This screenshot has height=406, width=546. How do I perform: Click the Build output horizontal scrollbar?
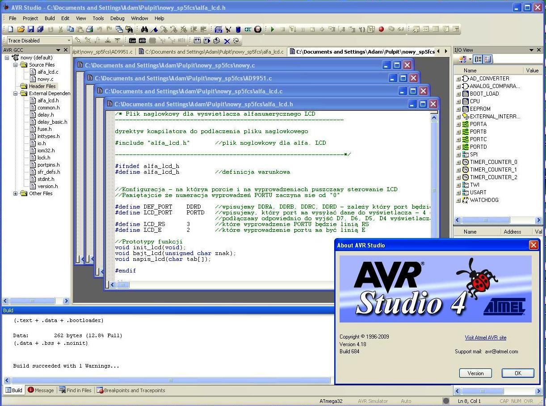(x=168, y=381)
